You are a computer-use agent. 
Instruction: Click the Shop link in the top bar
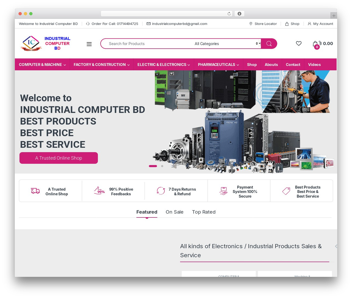tap(292, 24)
